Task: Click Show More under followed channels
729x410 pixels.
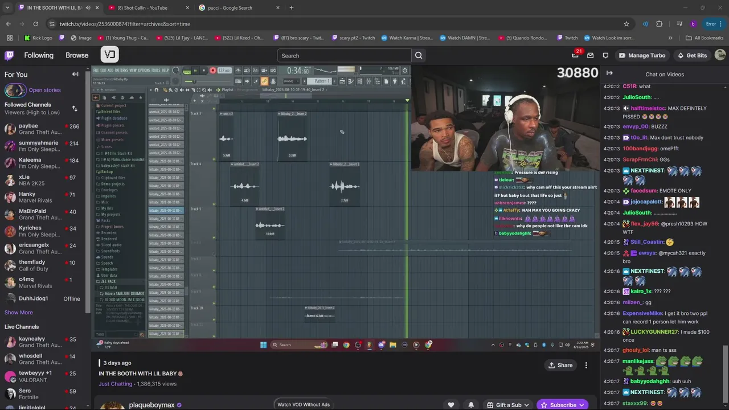Action: (x=19, y=312)
